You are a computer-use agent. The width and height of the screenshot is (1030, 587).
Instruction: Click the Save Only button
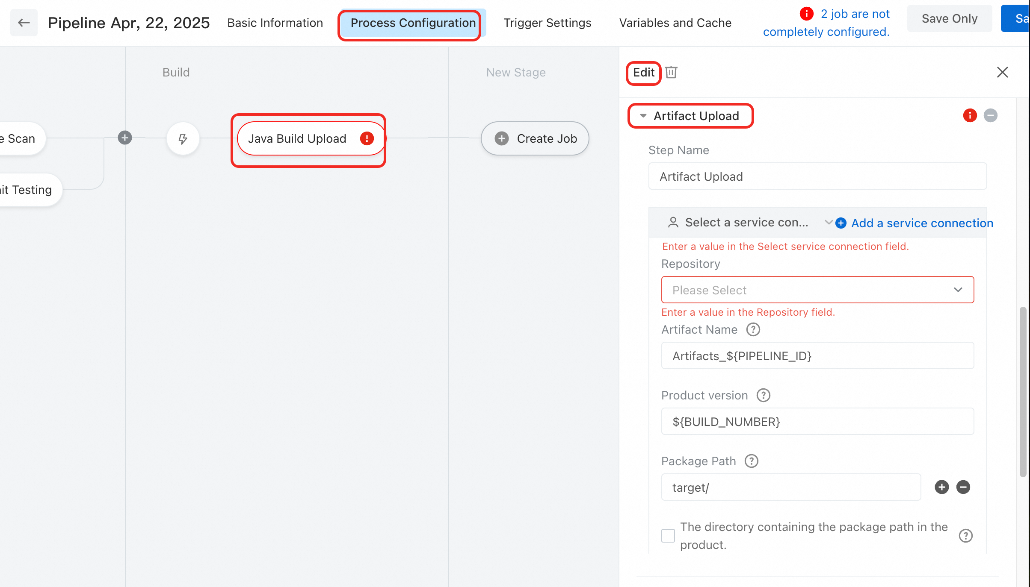(x=950, y=18)
